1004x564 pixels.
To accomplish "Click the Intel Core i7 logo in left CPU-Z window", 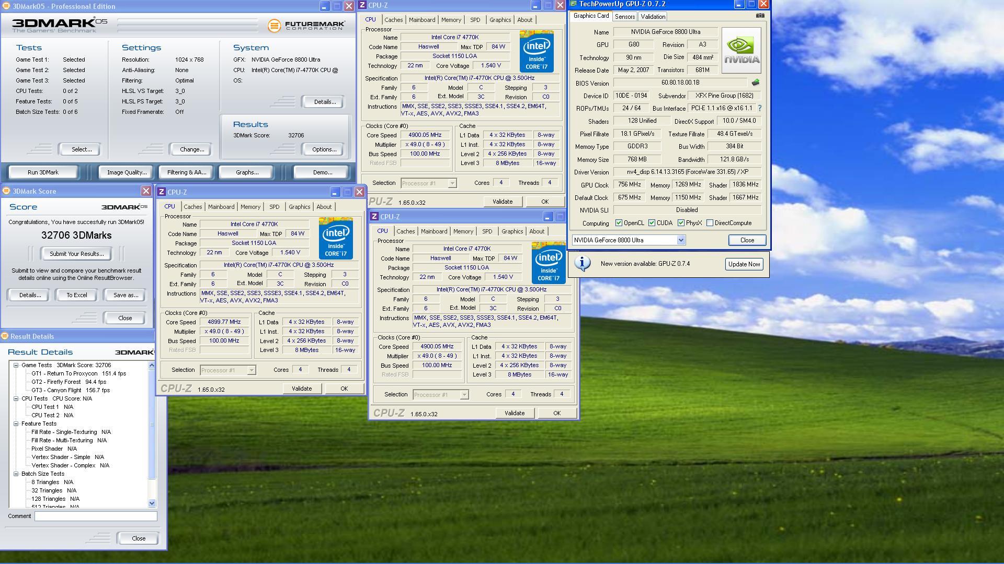I will [x=336, y=238].
